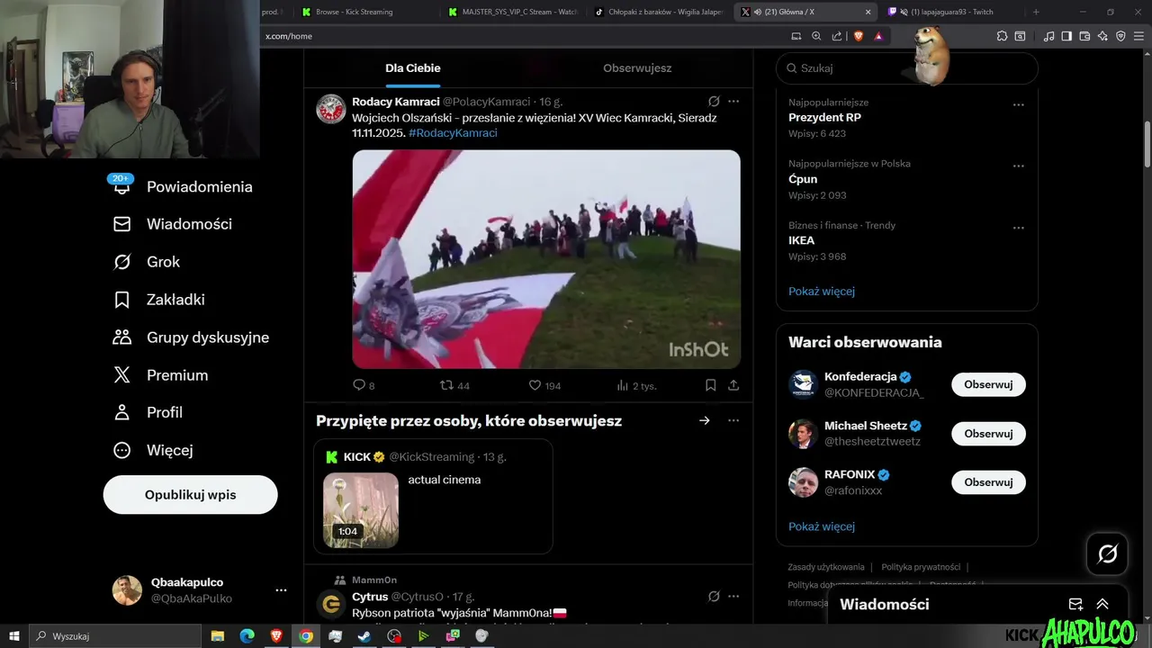Follow the RAFONIX account
This screenshot has width=1152, height=648.
[988, 481]
